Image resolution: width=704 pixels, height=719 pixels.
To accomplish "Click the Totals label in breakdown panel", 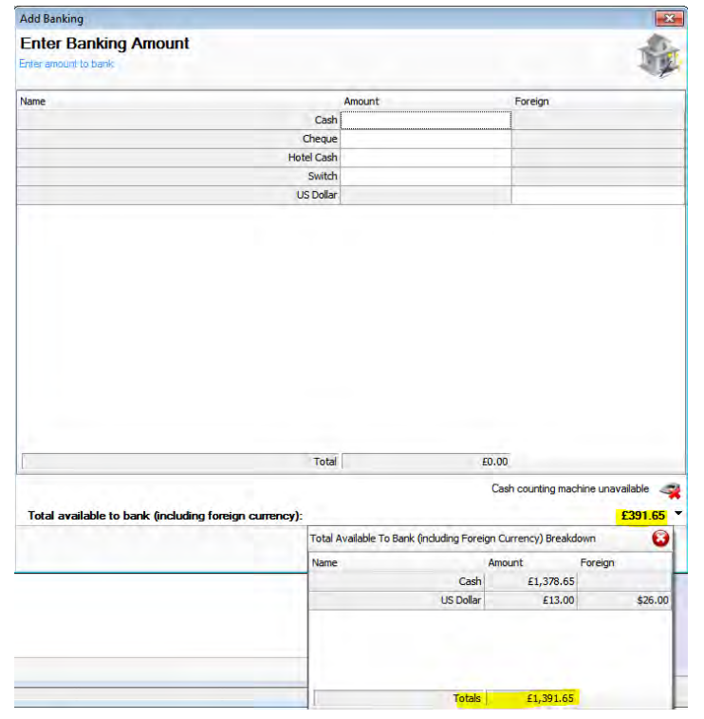I will tap(467, 698).
